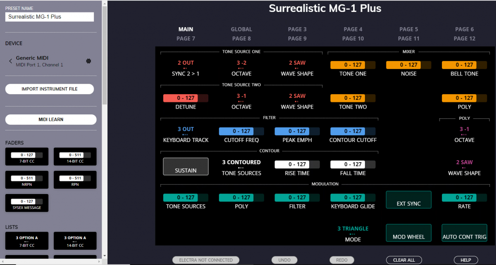Screen dimensions: 496x265
Task: Click the REDO button
Action: [x=342, y=260]
